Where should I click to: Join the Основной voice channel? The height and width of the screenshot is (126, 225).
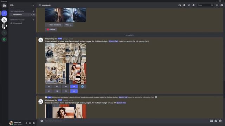[x=22, y=23]
